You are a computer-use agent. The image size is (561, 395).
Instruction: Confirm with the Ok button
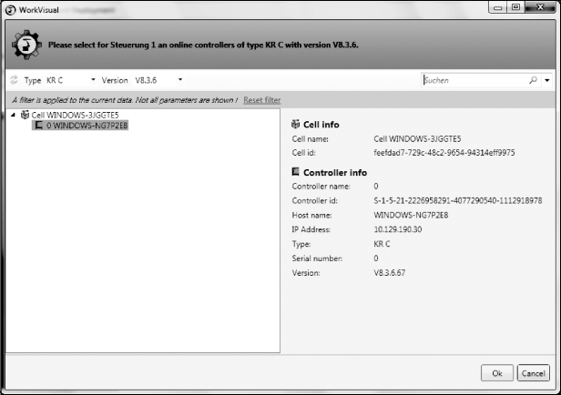(497, 373)
